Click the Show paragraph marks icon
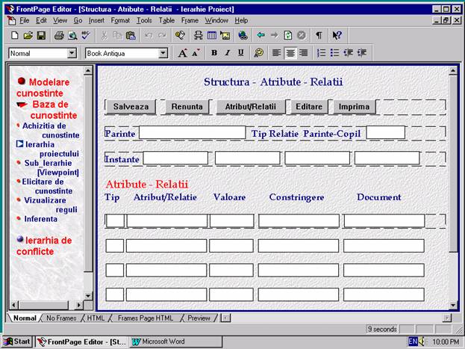The height and width of the screenshot is (349, 465). click(319, 35)
